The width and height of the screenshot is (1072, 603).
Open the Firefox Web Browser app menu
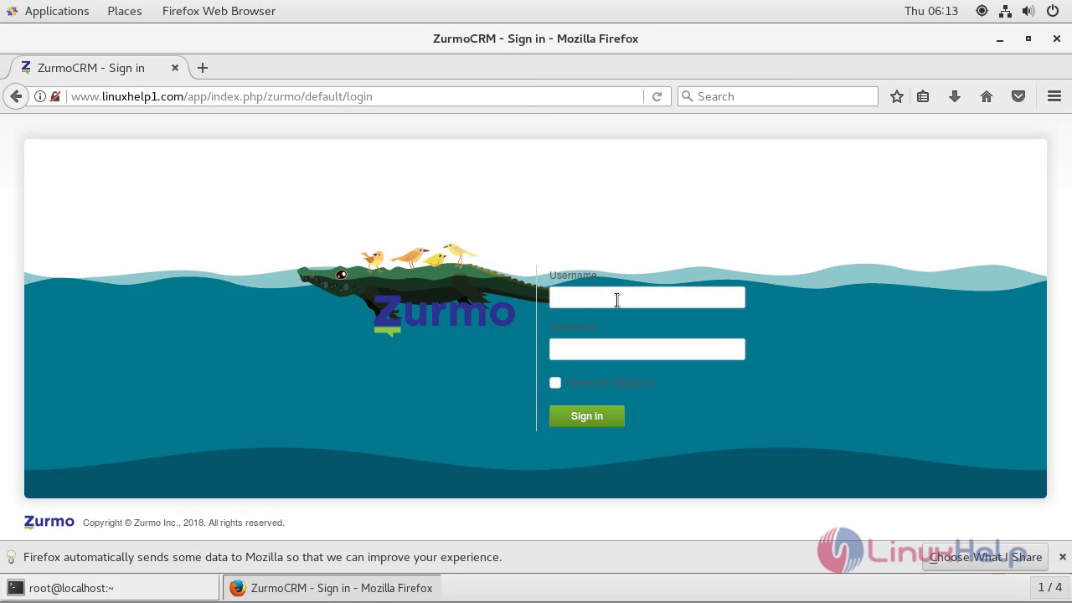coord(219,11)
